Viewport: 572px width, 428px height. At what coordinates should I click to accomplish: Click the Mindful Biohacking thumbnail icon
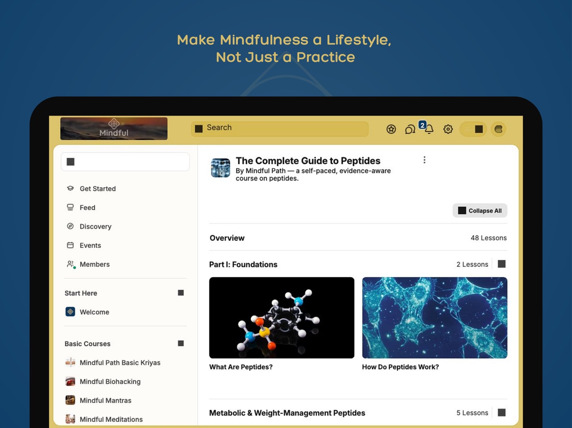coord(70,382)
